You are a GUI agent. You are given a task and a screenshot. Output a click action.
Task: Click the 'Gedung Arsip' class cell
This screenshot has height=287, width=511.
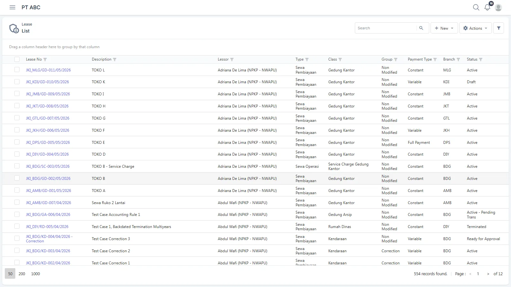click(x=340, y=215)
